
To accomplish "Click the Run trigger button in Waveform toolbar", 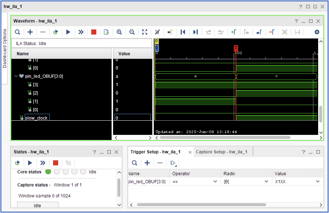I will (x=68, y=32).
